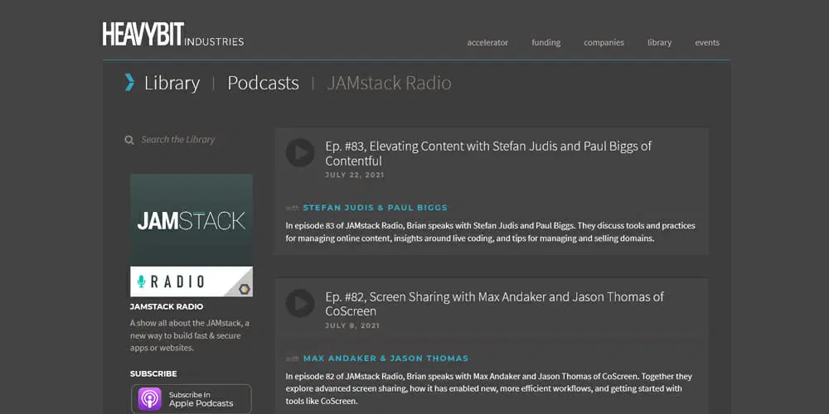The image size is (829, 414).
Task: Open the companies nav item
Action: (x=604, y=43)
